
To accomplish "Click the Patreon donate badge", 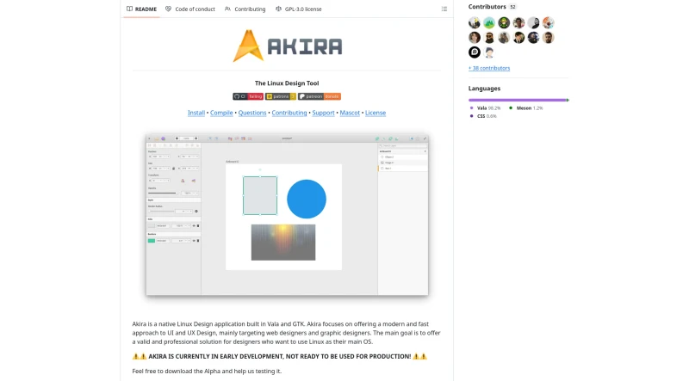I will 320,96.
